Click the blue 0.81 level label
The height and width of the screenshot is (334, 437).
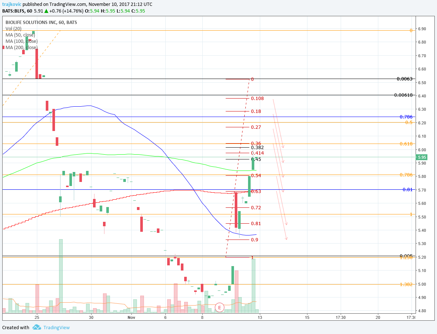pyautogui.click(x=407, y=190)
